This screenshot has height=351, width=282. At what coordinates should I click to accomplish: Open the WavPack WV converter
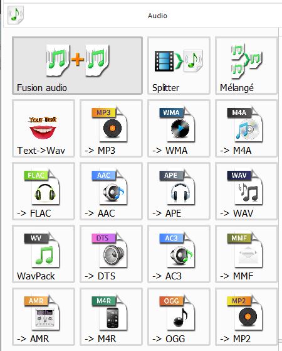(x=43, y=254)
